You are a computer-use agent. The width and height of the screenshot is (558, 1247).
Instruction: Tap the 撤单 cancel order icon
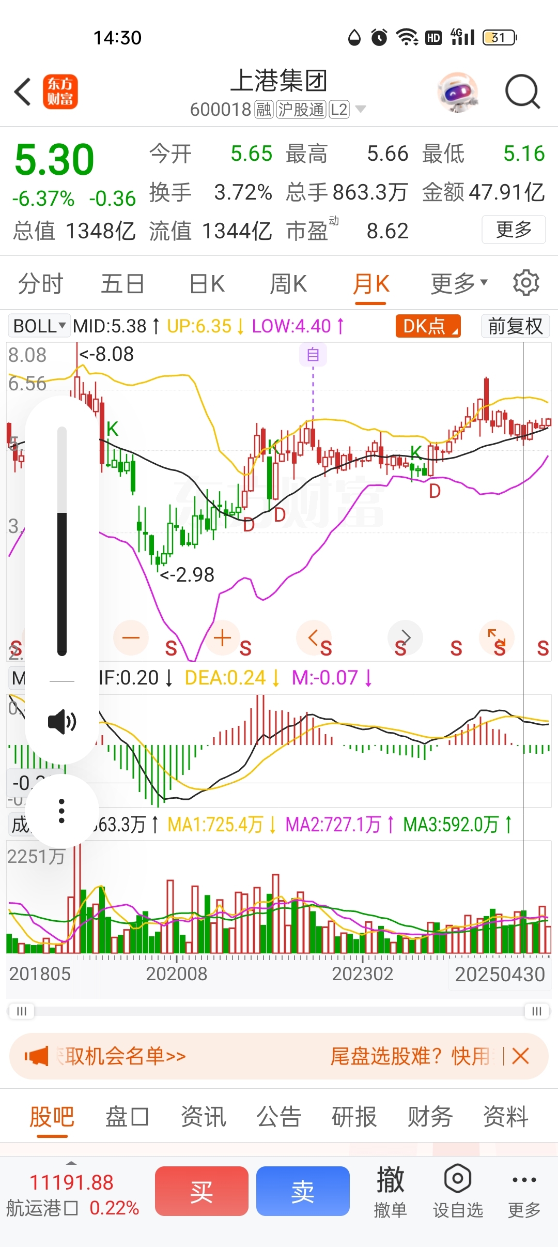pyautogui.click(x=390, y=1191)
